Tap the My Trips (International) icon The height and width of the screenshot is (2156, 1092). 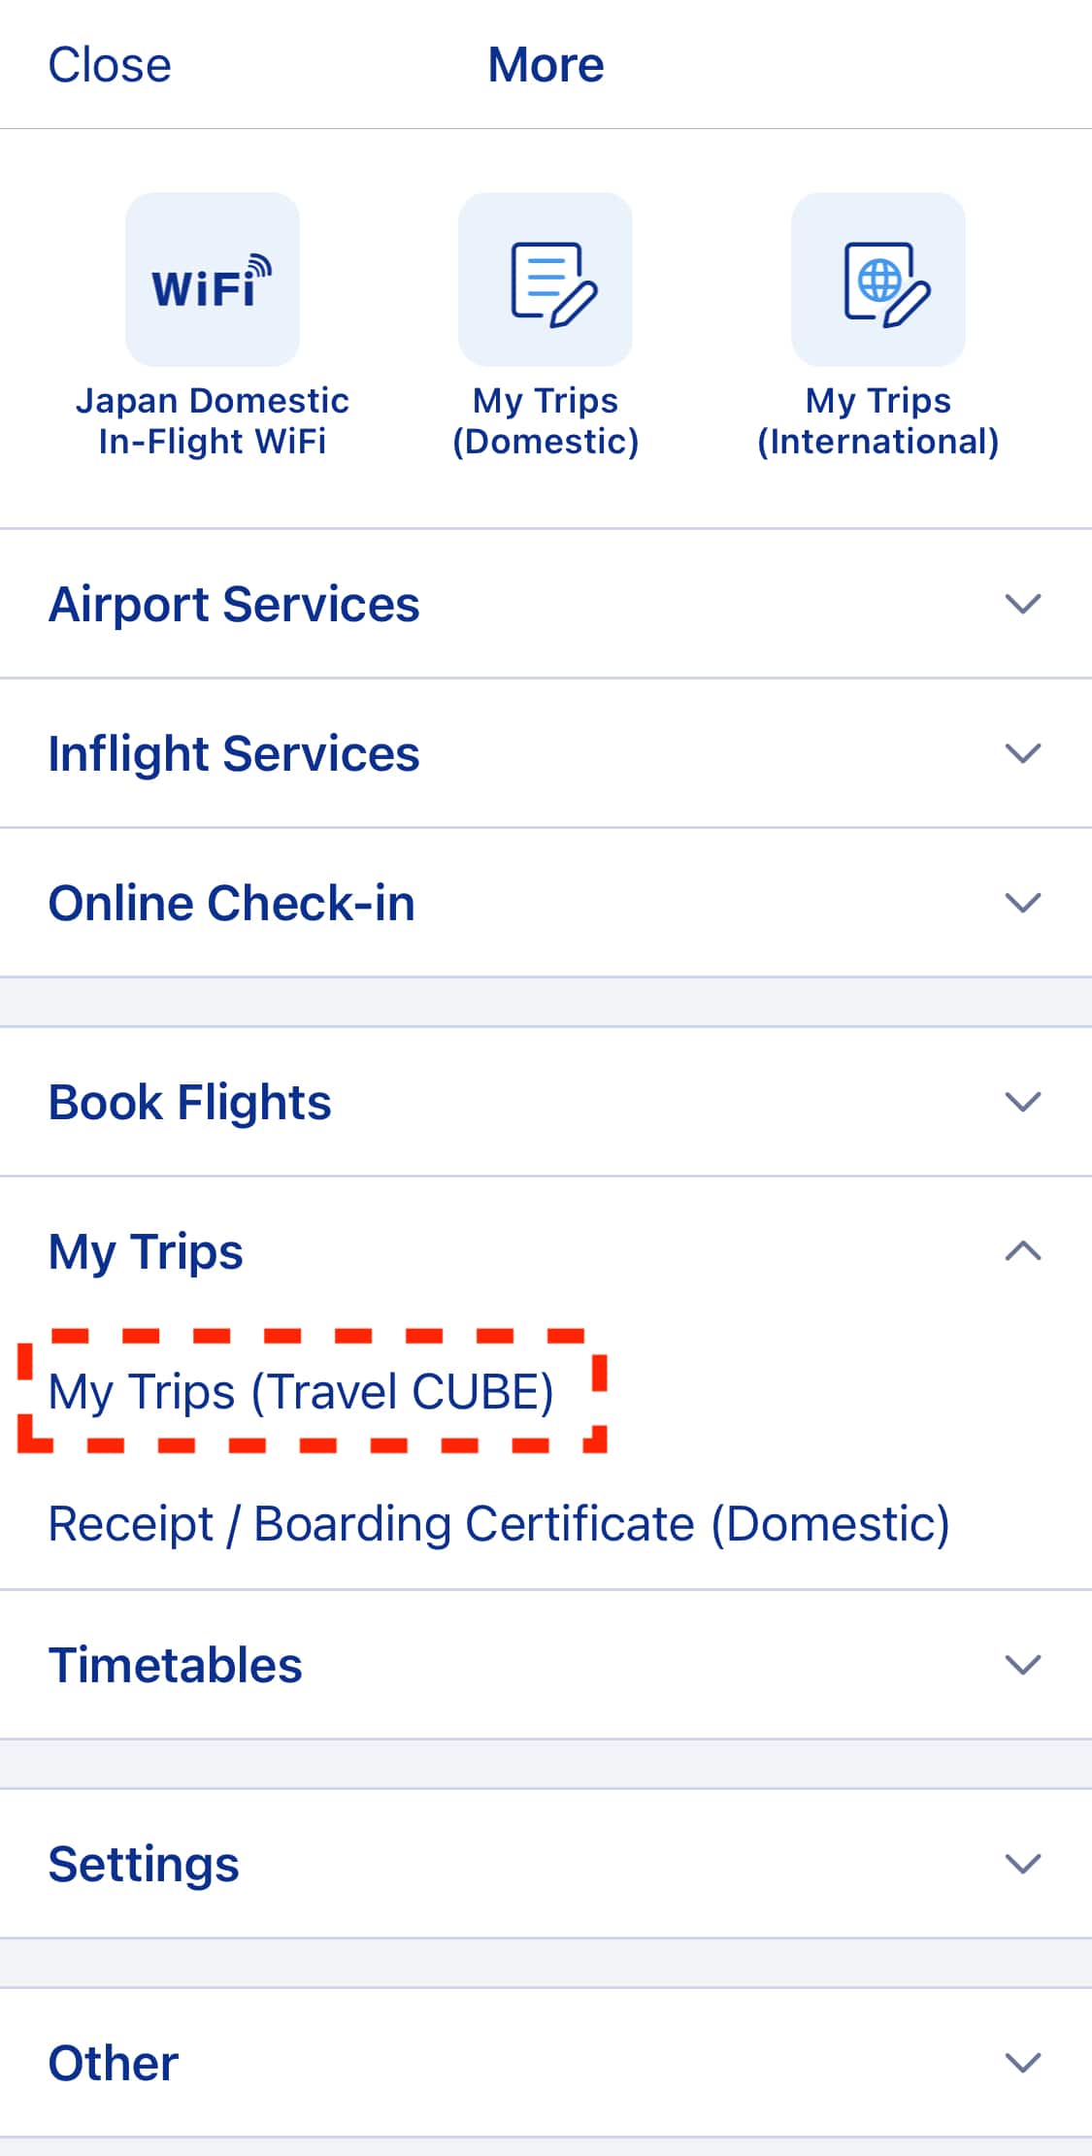point(878,280)
